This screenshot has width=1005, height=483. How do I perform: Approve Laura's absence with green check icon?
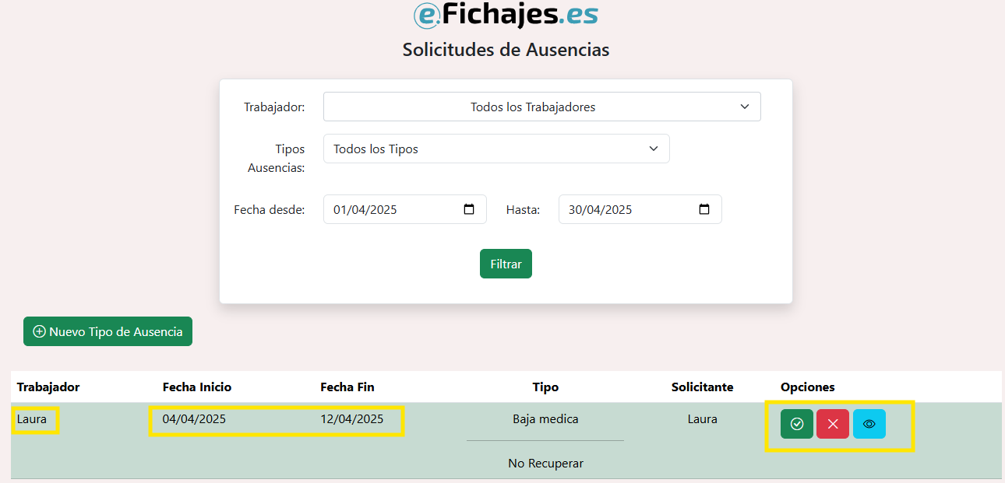tap(797, 424)
